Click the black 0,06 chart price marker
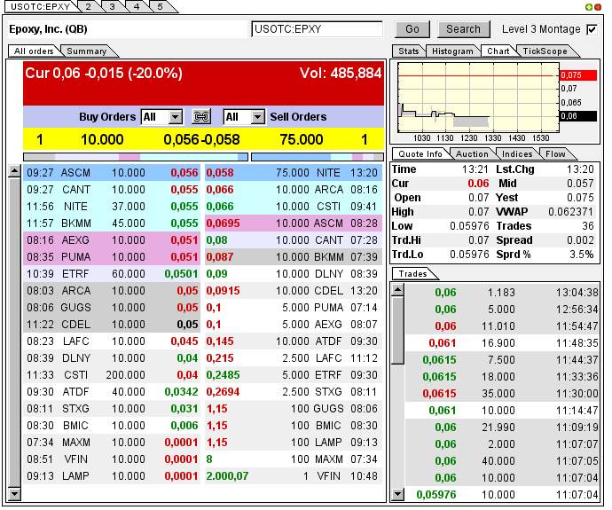 coord(578,116)
